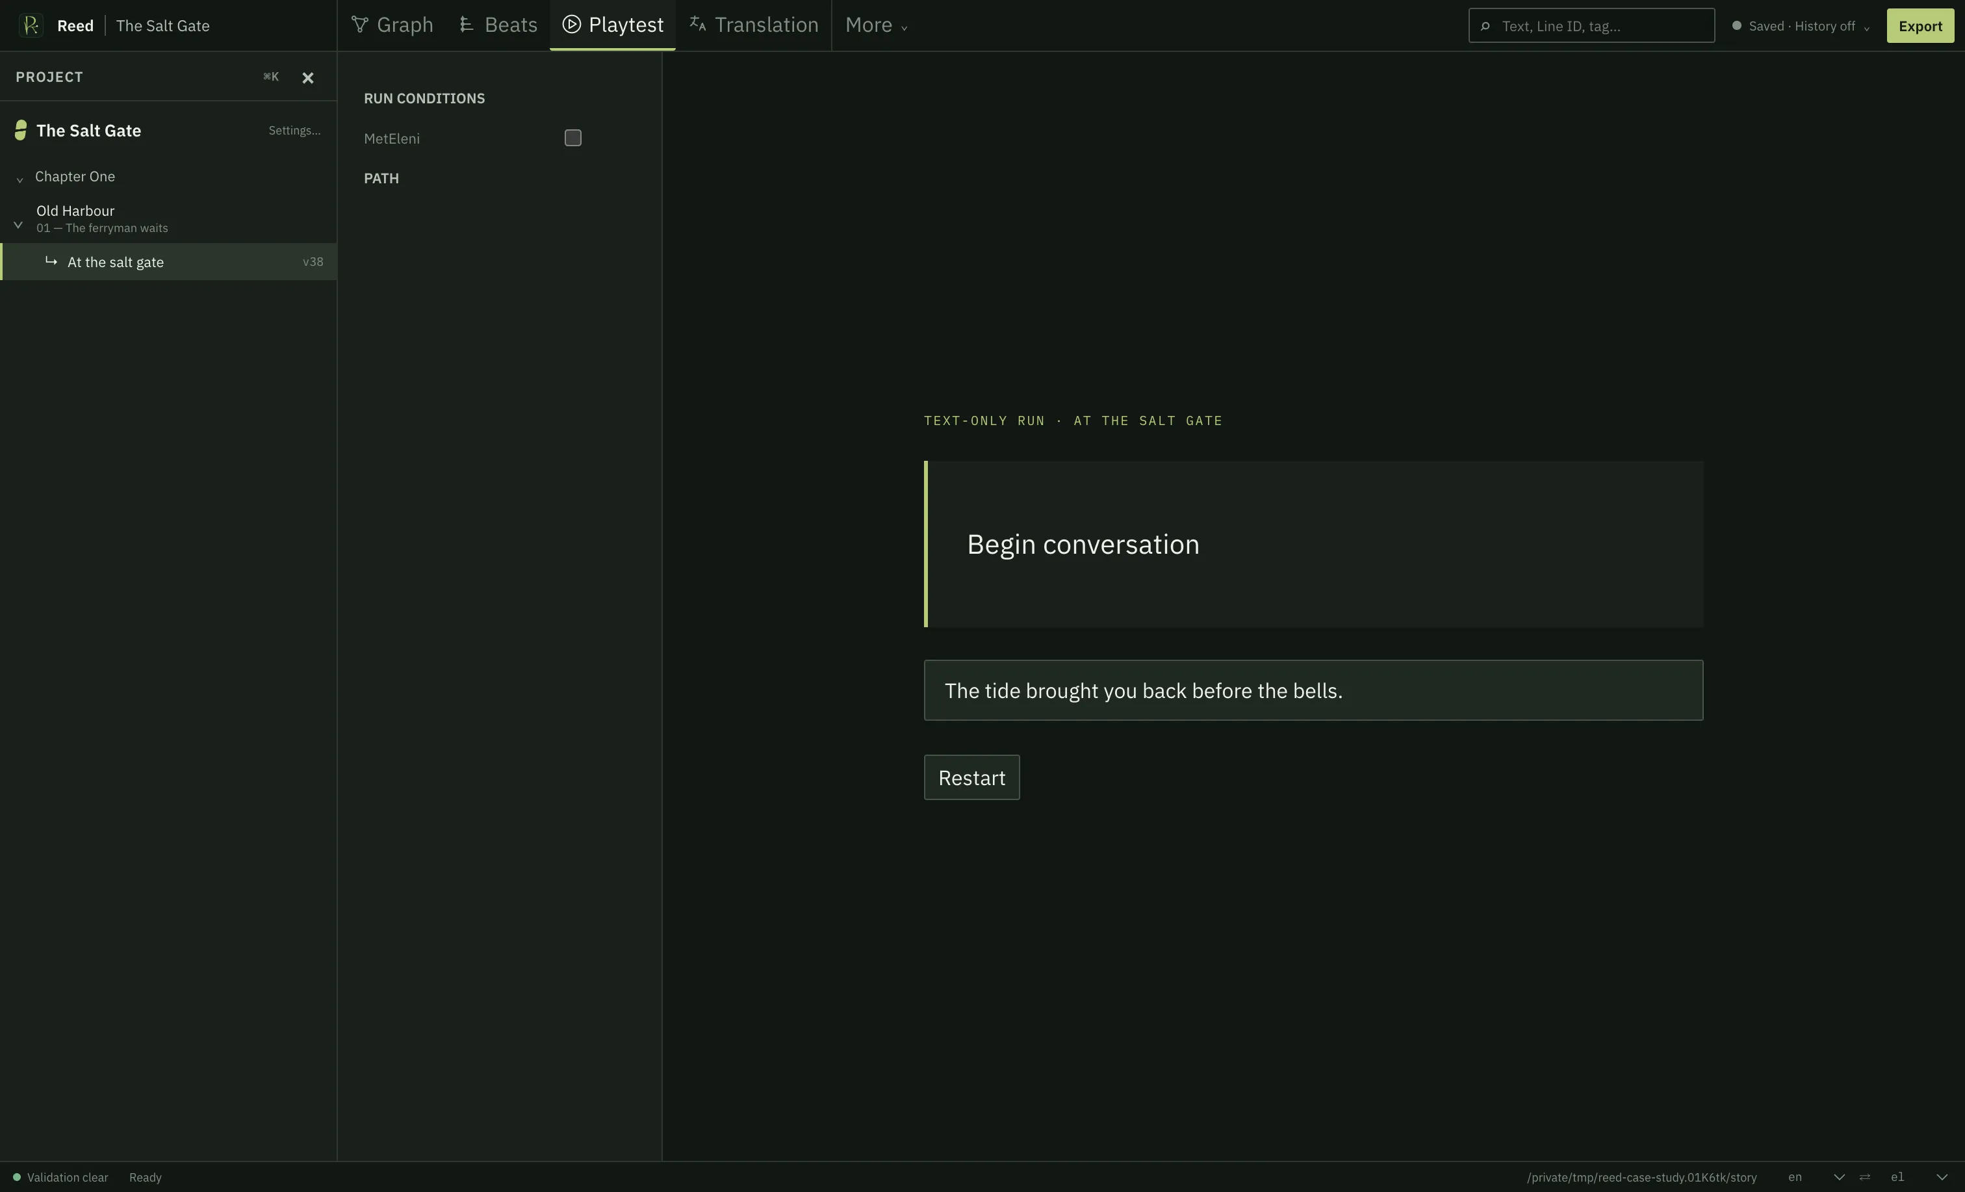The width and height of the screenshot is (1965, 1192).
Task: Collapse the Old Harbour scene node
Action: 18,225
